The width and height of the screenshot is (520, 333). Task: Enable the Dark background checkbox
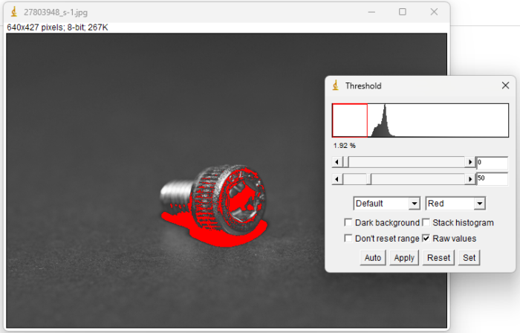pos(348,222)
